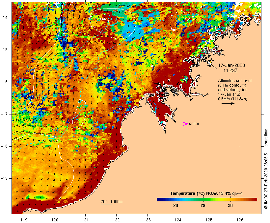
Task: Click the 'Temperature (°C) NOAA 15 4% ql>=4' title
Action: (206, 193)
